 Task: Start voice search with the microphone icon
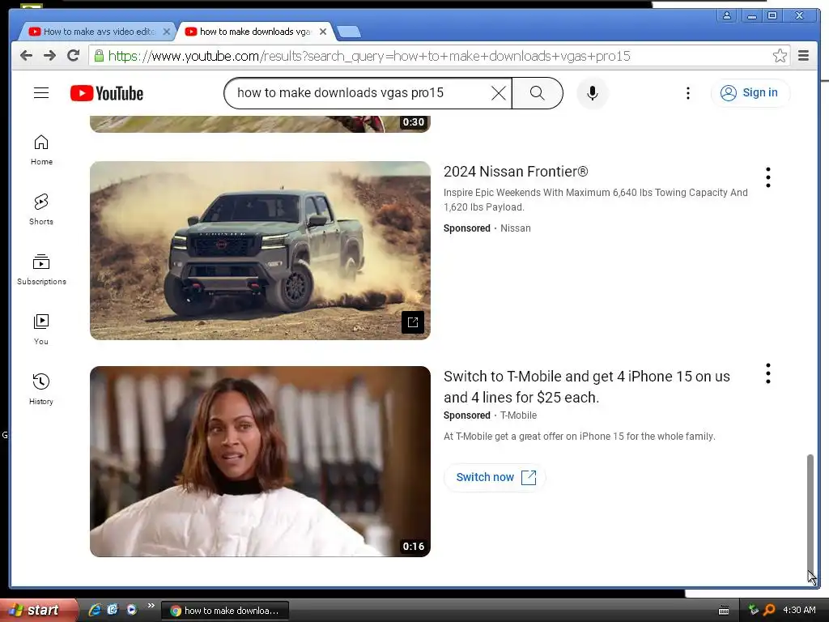(x=592, y=93)
